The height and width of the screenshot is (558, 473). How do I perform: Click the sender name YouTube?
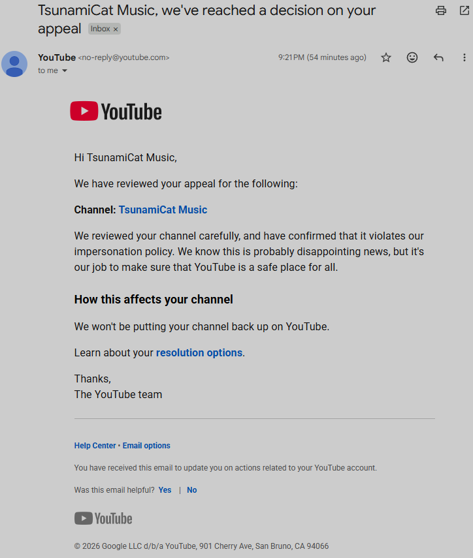tap(57, 57)
